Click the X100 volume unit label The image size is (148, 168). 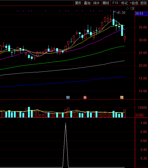point(139,115)
